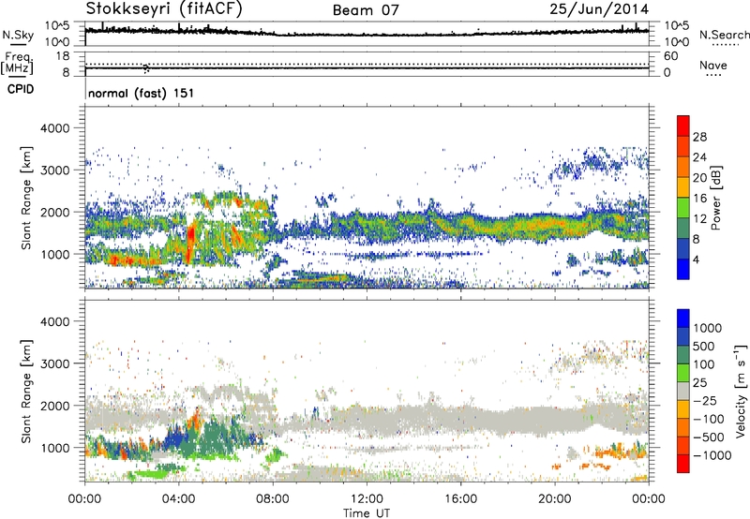This screenshot has width=750, height=519.
Task: Click the Velocity colorbar −100 to −500 orange segment
Action: pos(683,427)
